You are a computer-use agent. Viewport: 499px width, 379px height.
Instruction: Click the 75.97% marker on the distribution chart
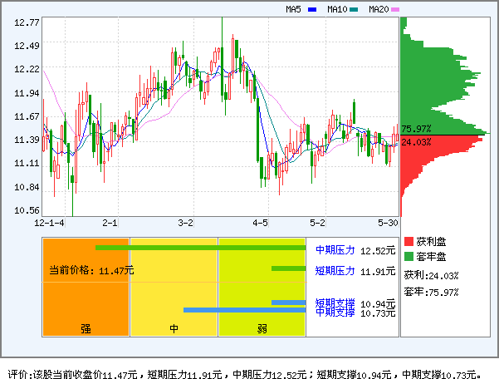tap(416, 129)
